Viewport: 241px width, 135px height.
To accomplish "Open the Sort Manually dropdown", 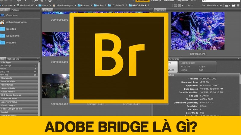I will pos(210,5).
